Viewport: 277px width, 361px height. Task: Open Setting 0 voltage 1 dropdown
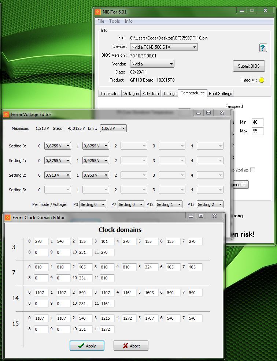[96, 146]
